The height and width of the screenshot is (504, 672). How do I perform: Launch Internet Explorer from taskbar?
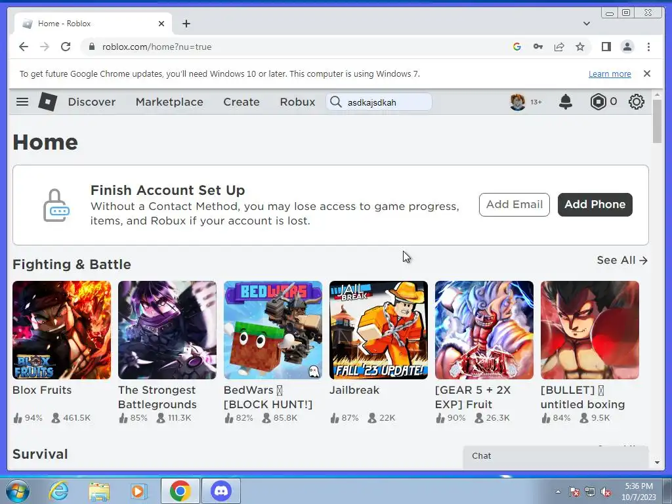click(x=58, y=491)
